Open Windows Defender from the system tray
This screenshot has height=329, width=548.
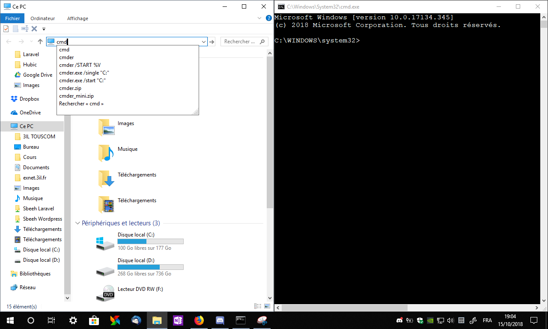pos(420,320)
